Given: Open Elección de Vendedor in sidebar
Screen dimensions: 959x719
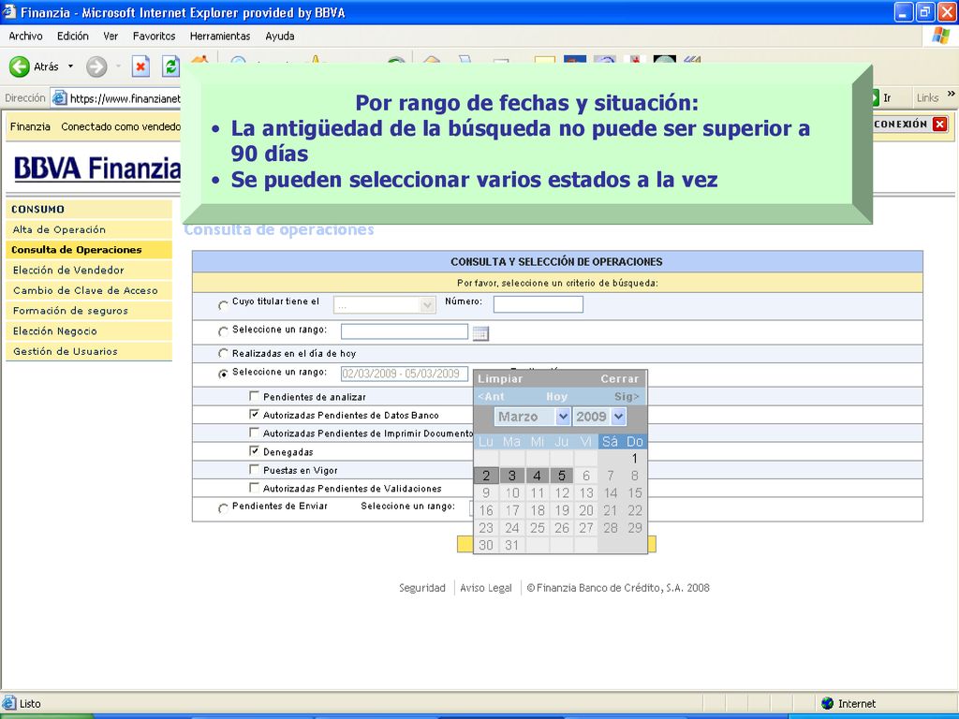Looking at the screenshot, I should [x=89, y=271].
